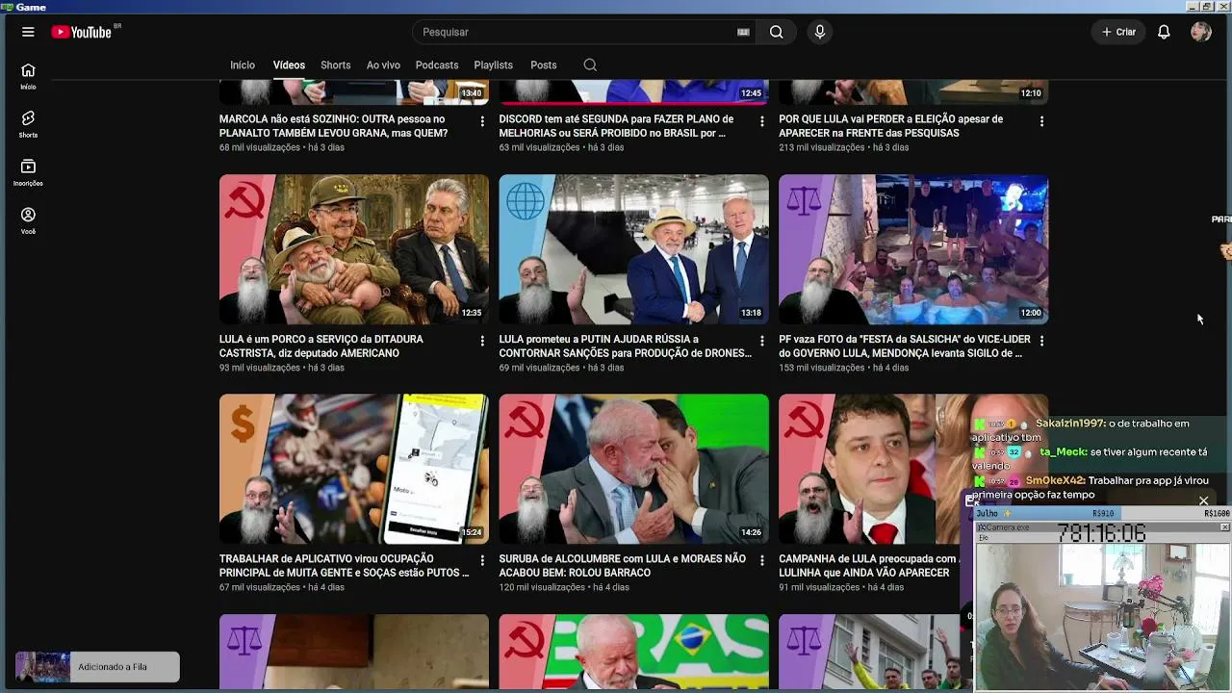The width and height of the screenshot is (1232, 693).
Task: Search within the channel via magnifier icon
Action: (x=590, y=64)
